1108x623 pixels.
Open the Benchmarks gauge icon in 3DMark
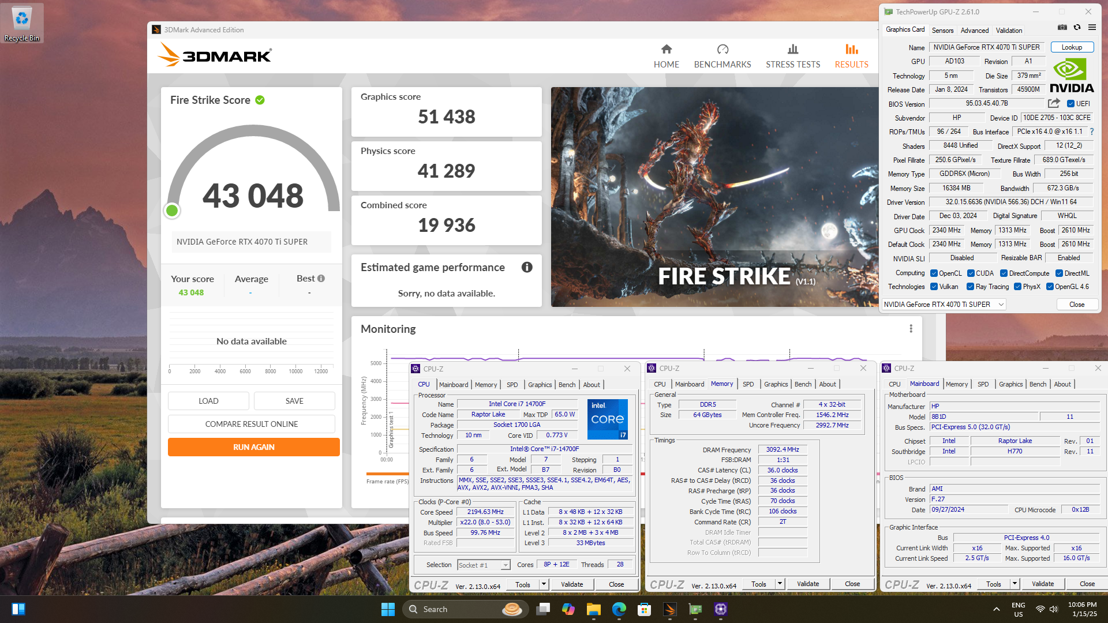tap(723, 50)
